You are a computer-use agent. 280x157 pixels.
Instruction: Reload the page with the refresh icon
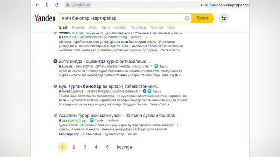(x=57, y=5)
